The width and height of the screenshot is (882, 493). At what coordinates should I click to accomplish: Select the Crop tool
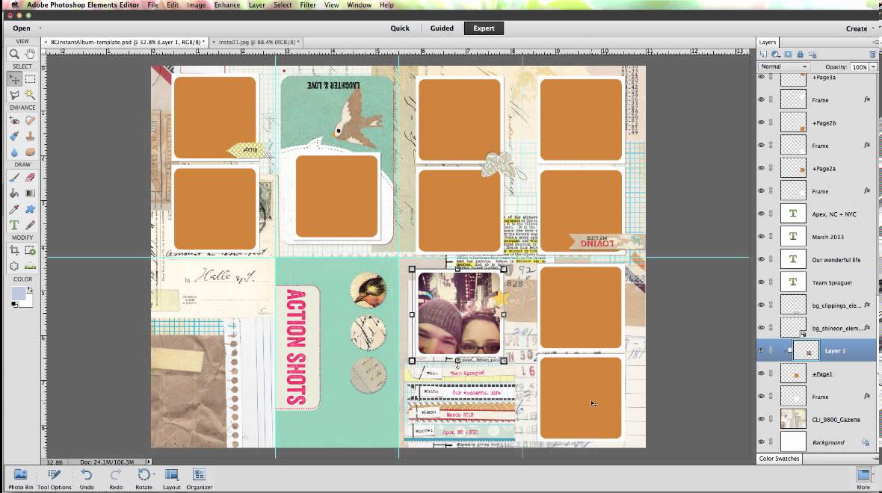point(14,250)
